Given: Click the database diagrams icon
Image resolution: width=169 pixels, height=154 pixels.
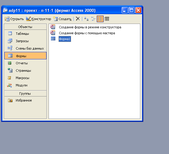Looking at the screenshot, I should (10, 48).
